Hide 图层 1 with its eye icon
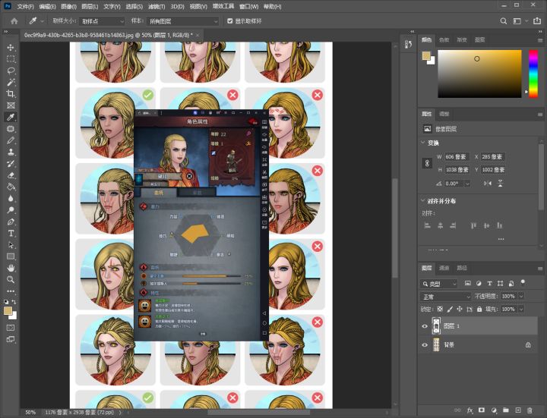 tap(425, 326)
